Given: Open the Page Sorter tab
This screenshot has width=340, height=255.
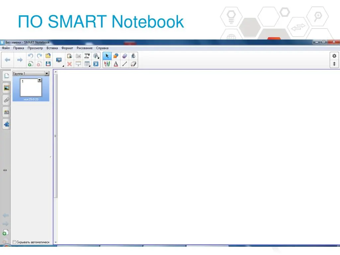Looking at the screenshot, I should click(x=7, y=76).
